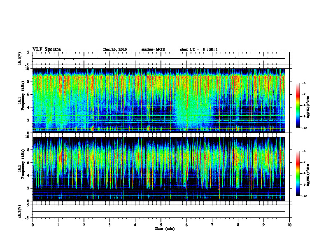Click the ch.3(V) waveform trace panel

pos(161,211)
